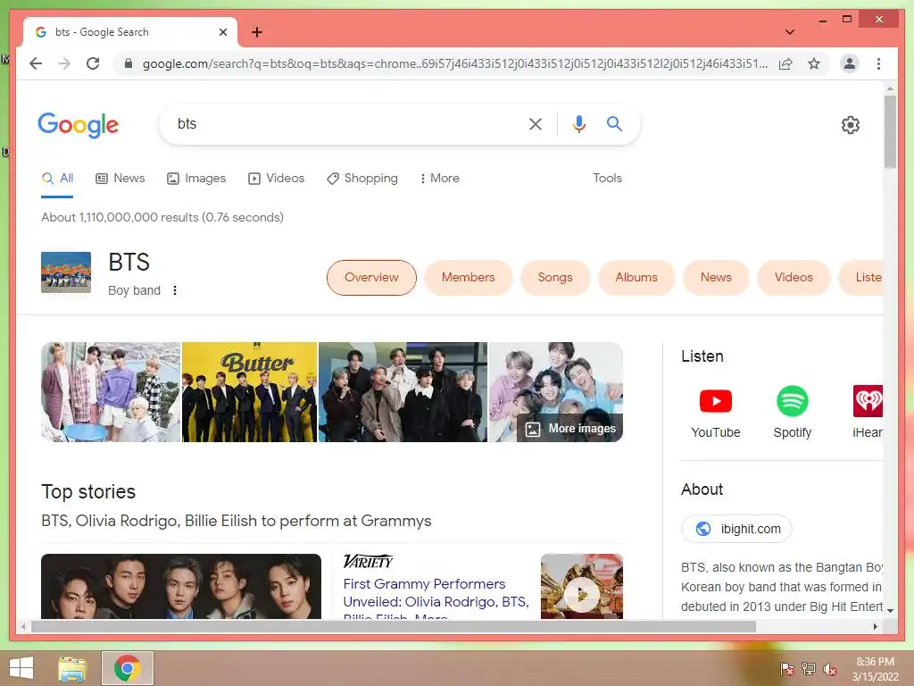This screenshot has height=686, width=914.
Task: Open taskbar clock showing 8:36 PM
Action: (876, 669)
